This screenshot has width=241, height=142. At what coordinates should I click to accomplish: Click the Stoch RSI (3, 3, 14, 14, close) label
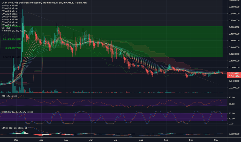coord(17,112)
